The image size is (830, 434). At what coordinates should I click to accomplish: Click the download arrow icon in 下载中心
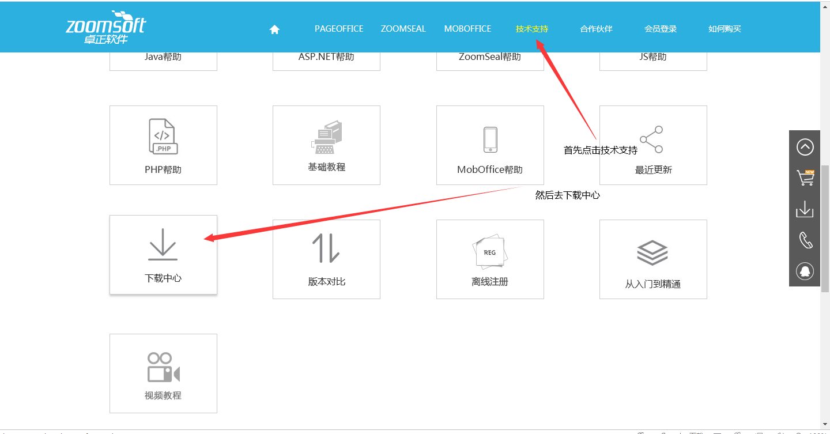click(x=163, y=244)
